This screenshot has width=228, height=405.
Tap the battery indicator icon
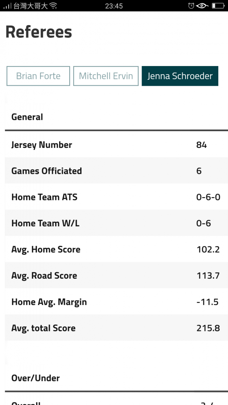(218, 6)
